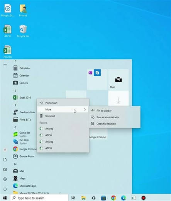Open Films & TV app

[22, 119]
